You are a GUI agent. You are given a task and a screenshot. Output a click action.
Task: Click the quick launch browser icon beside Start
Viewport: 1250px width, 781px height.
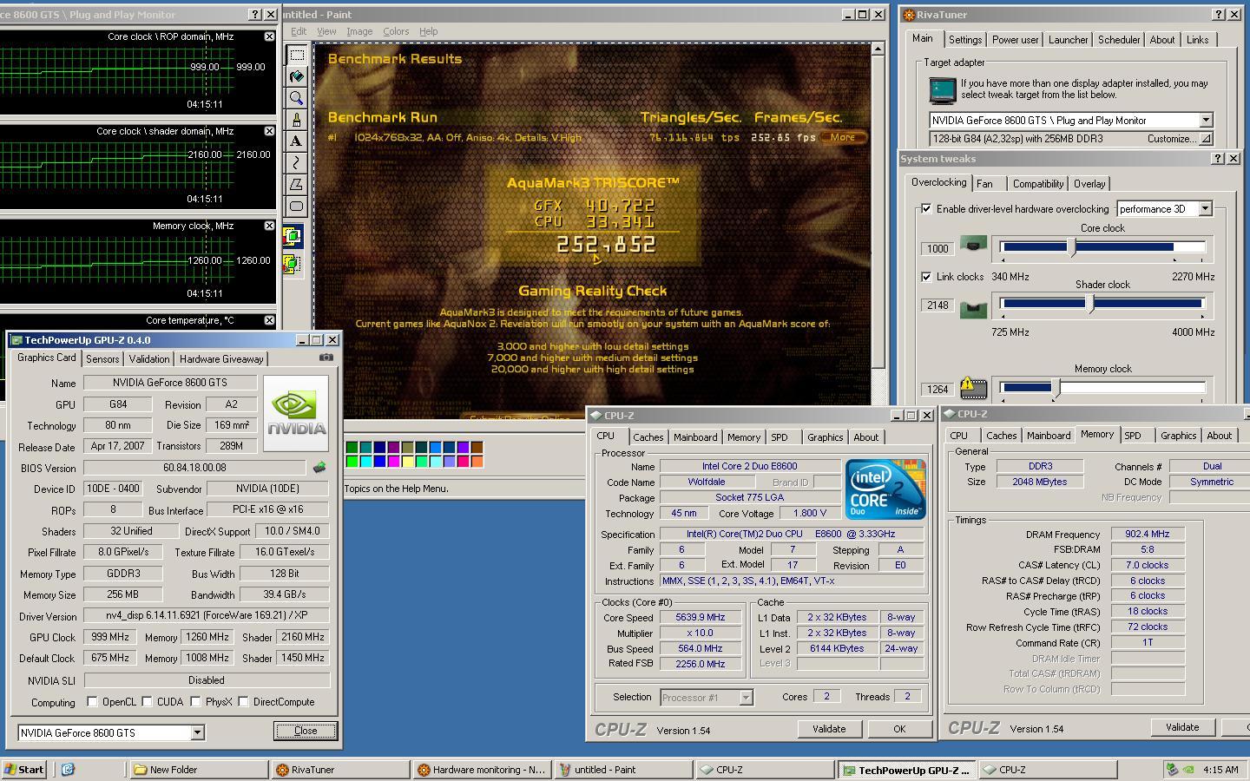tap(68, 769)
